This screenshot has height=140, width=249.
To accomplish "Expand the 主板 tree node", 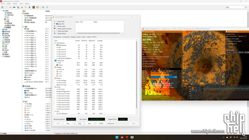I will click(x=1, y=29).
